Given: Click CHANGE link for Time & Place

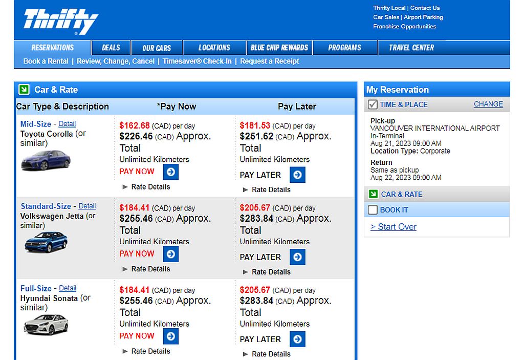Looking at the screenshot, I should pos(488,104).
